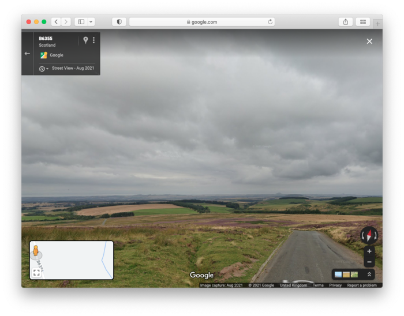Open the Privacy link
404x316 pixels.
(x=335, y=285)
